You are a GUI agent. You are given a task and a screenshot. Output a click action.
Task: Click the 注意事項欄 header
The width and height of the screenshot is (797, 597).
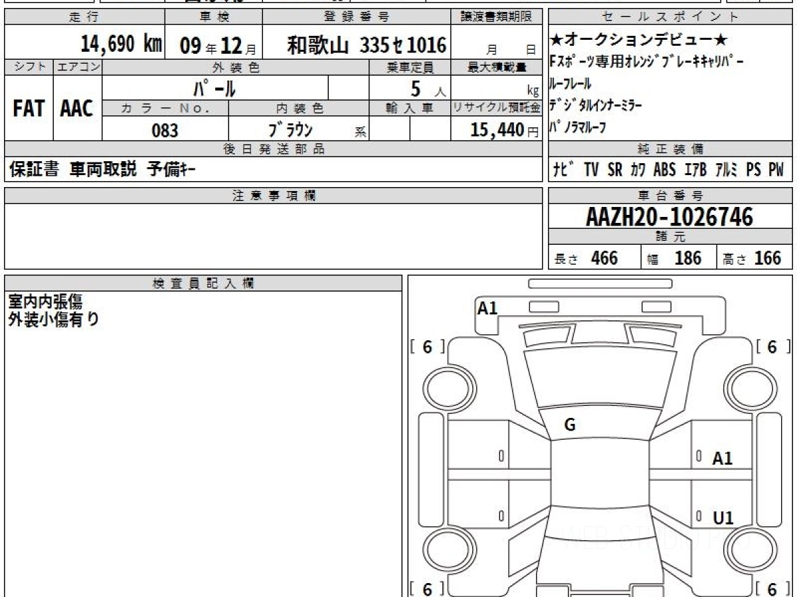[x=274, y=196]
